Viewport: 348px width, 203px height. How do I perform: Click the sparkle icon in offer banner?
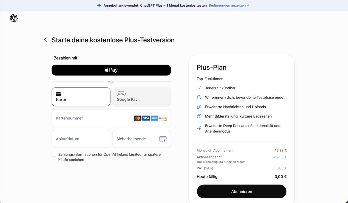pyautogui.click(x=99, y=6)
